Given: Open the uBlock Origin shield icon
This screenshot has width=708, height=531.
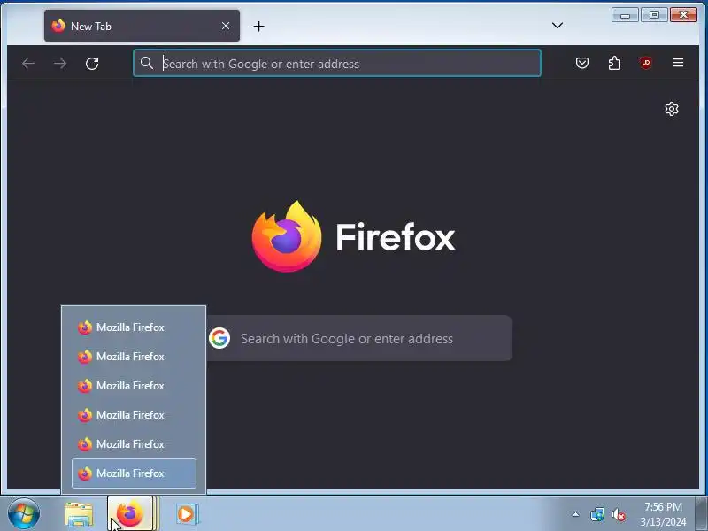Looking at the screenshot, I should point(646,63).
